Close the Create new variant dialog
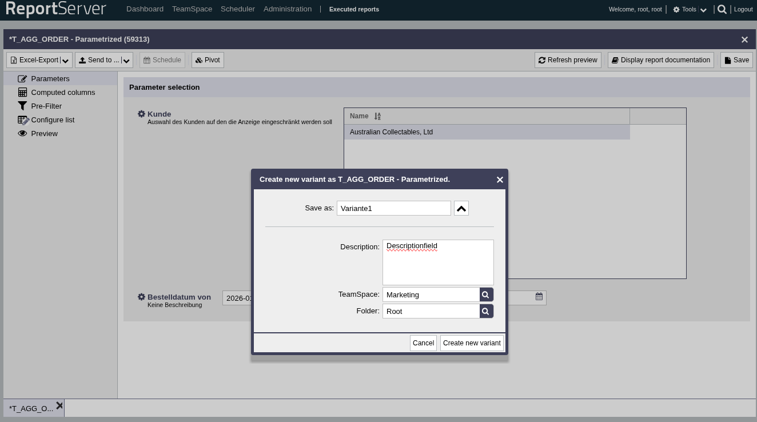 pyautogui.click(x=500, y=180)
